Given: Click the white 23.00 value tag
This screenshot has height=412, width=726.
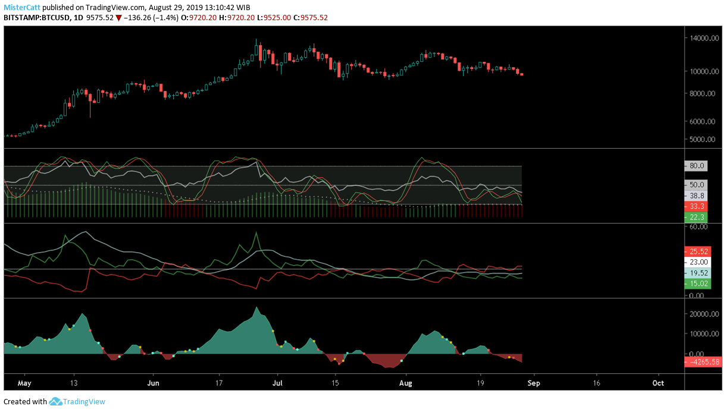Looking at the screenshot, I should pos(698,262).
